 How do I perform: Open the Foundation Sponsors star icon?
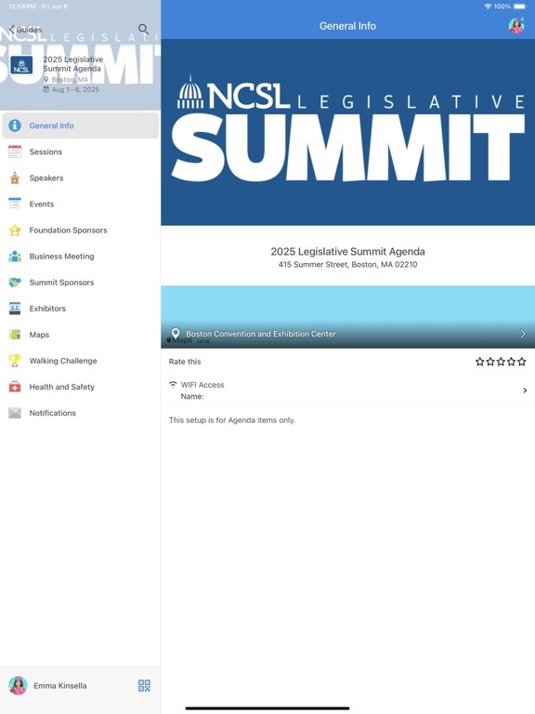tap(15, 230)
